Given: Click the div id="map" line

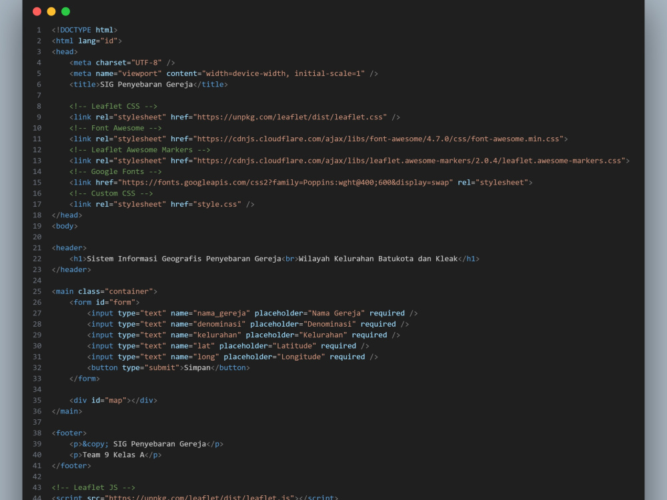Looking at the screenshot, I should pyautogui.click(x=113, y=401).
